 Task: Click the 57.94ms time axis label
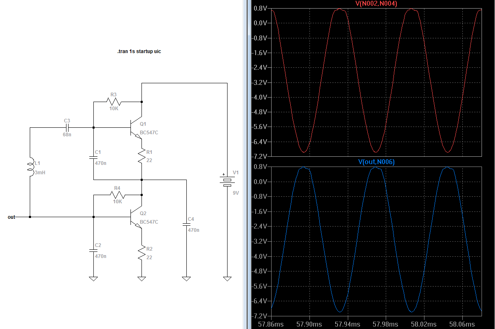coord(348,324)
